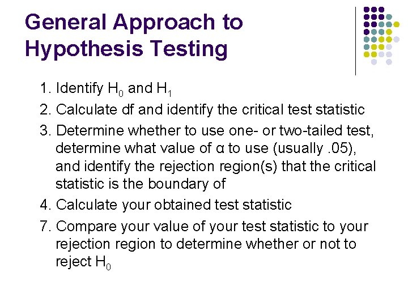Click the line 'and identify the rejection region(s)'
This screenshot has width=408, height=306.
(216, 167)
